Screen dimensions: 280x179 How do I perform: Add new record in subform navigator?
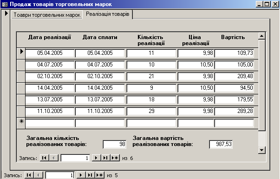[x=115, y=158]
